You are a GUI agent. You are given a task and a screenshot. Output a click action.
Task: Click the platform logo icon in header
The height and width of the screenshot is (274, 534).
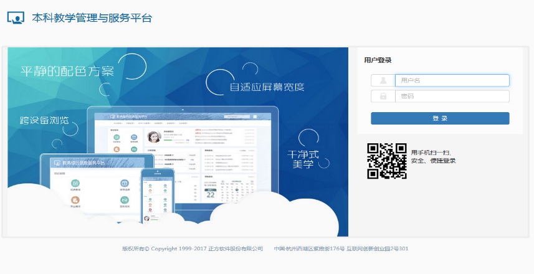click(16, 17)
